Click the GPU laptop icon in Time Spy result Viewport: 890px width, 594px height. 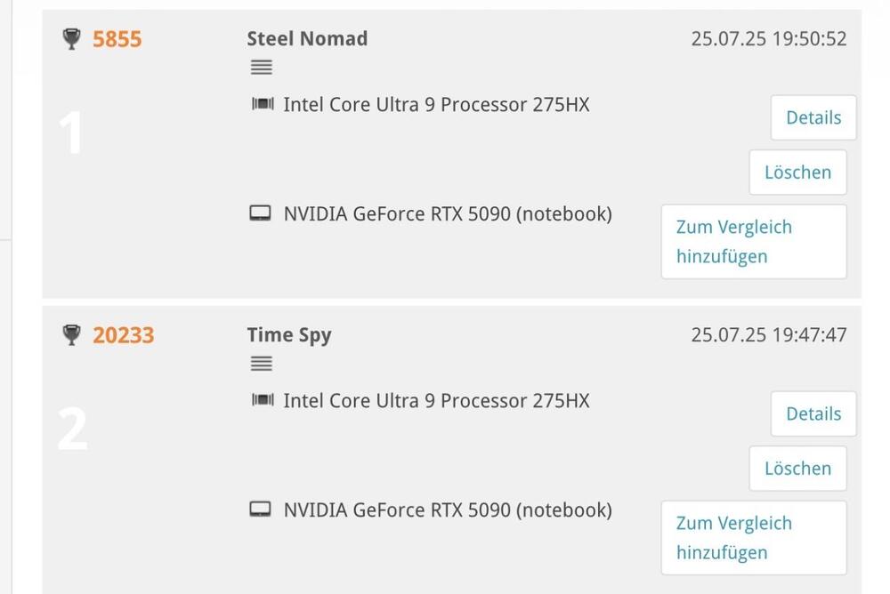(x=261, y=510)
